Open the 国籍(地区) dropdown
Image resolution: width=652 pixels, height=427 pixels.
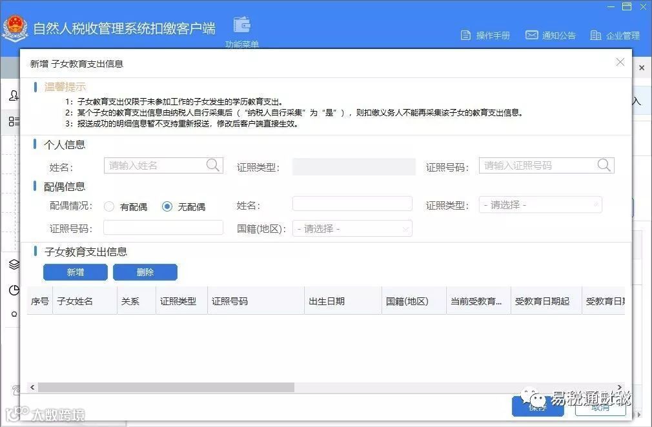pos(352,228)
